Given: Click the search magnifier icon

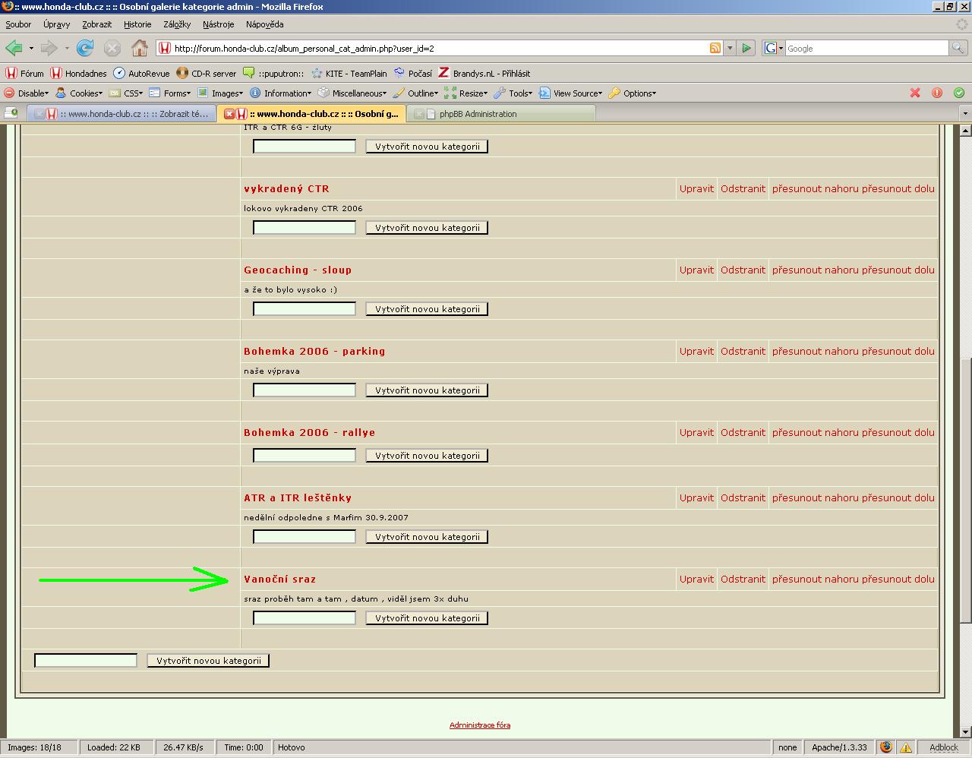Looking at the screenshot, I should (959, 48).
